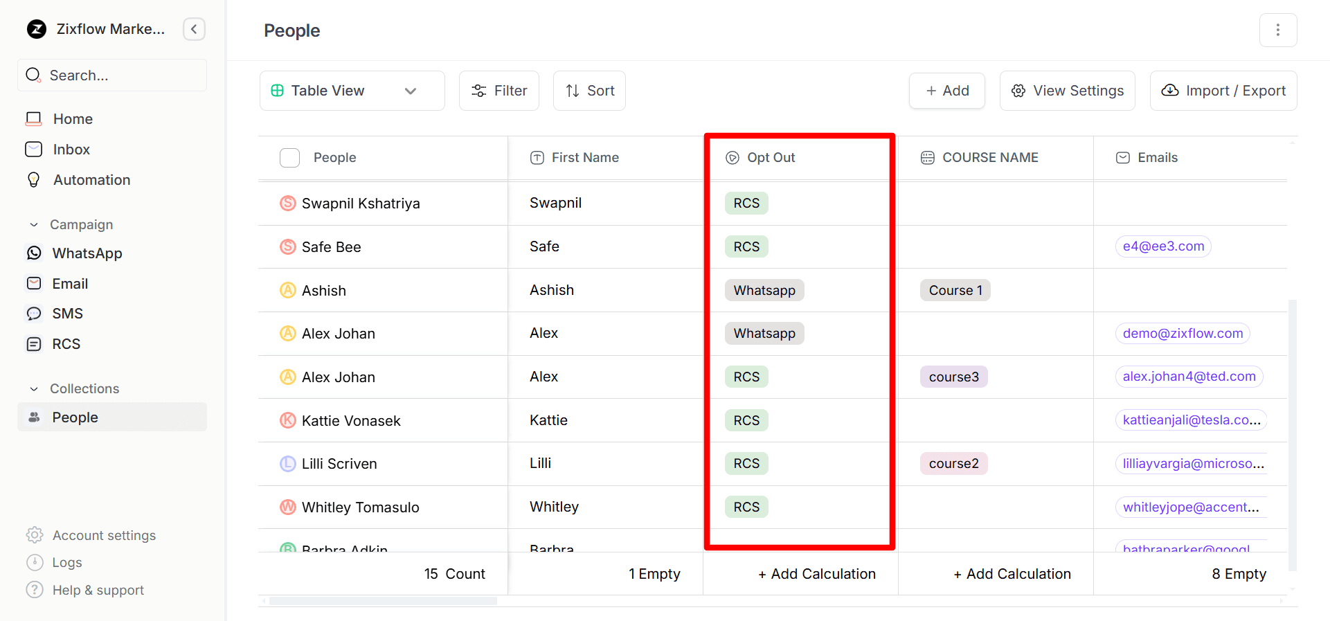Open the RCS campaign page
The image size is (1330, 621).
click(66, 344)
